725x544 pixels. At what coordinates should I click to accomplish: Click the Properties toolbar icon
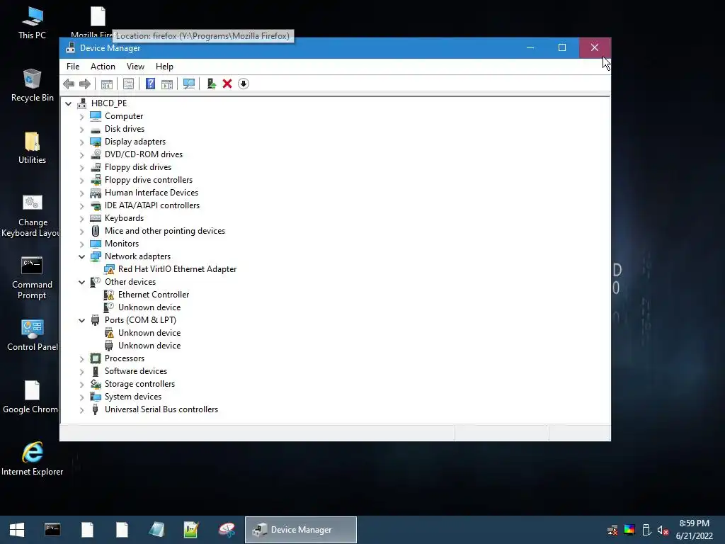click(x=129, y=84)
